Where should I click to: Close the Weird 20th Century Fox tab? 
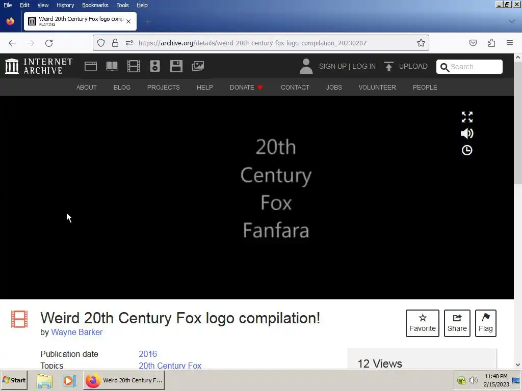click(128, 21)
